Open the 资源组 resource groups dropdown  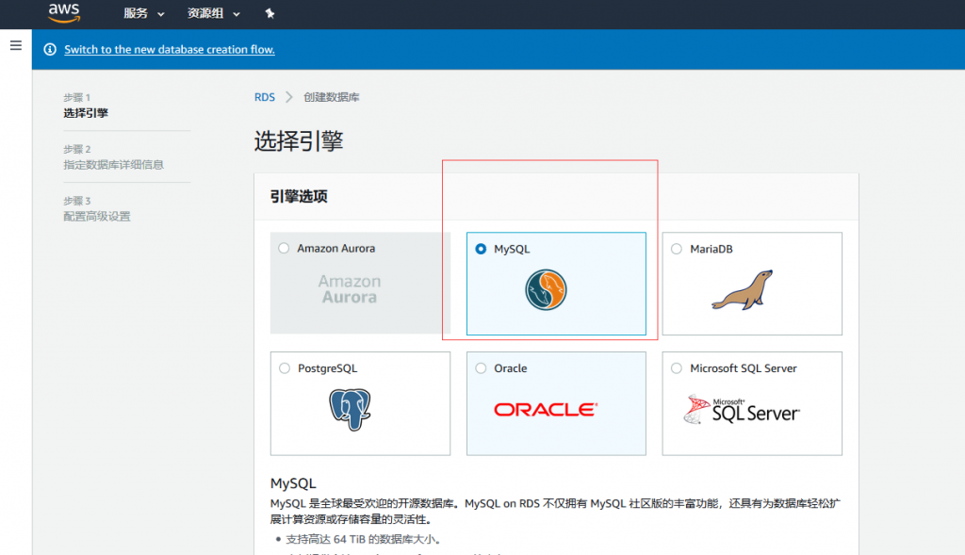pyautogui.click(x=213, y=13)
